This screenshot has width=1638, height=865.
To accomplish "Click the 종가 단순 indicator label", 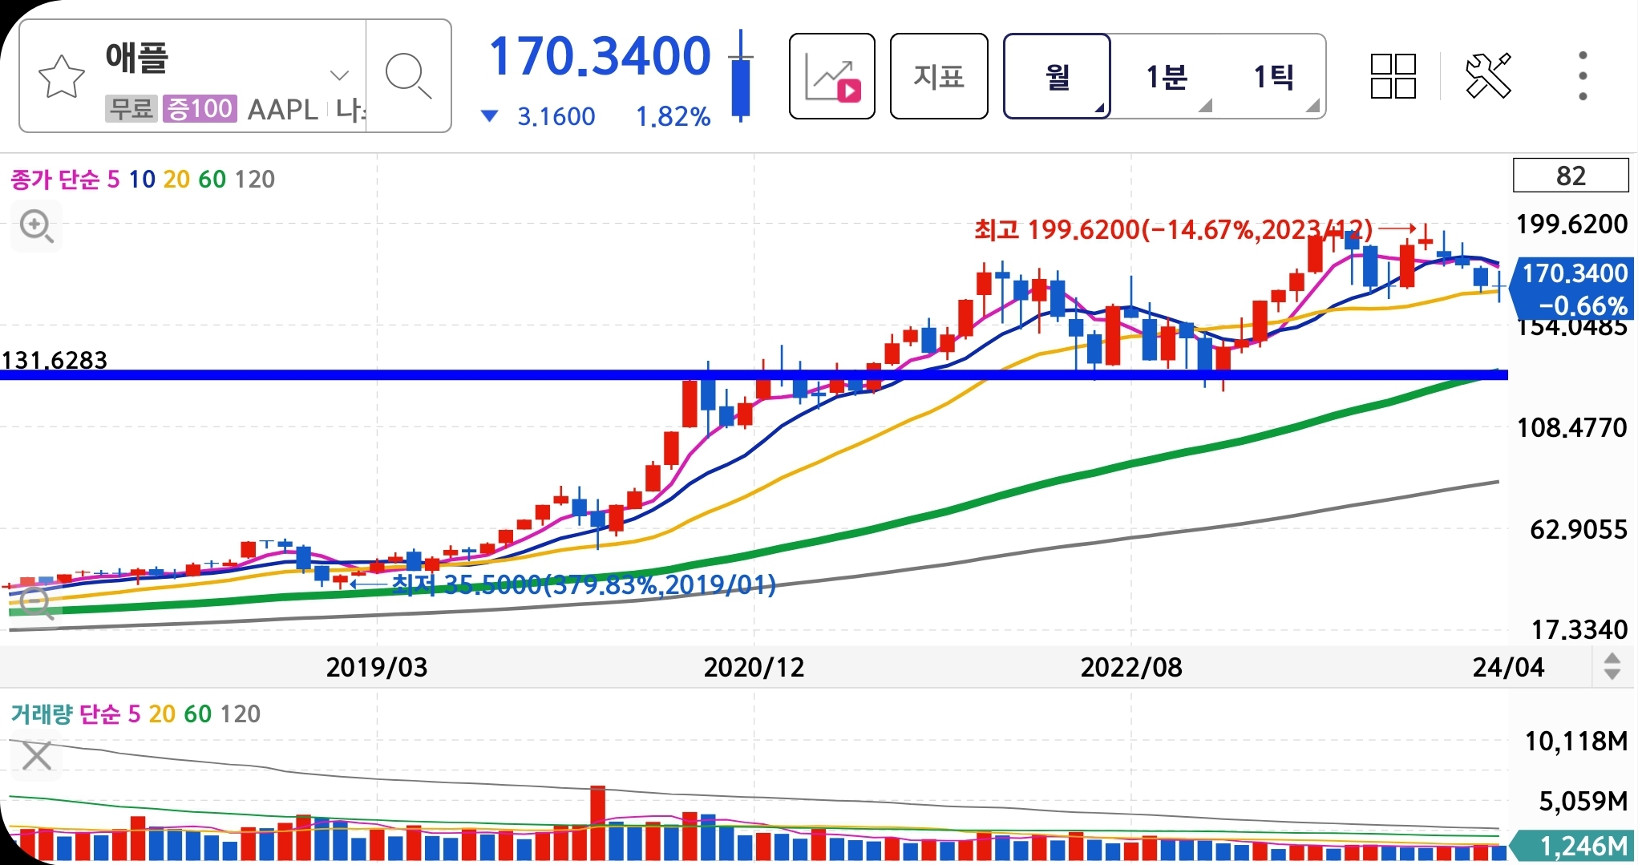I will tap(55, 179).
